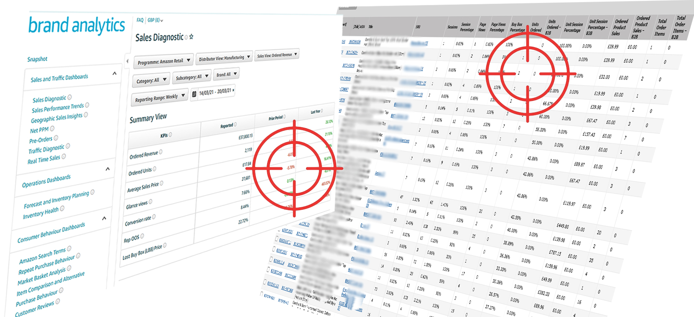Click the info icon next to Rep OOS
Screen dimensions: 694x317
(x=142, y=236)
